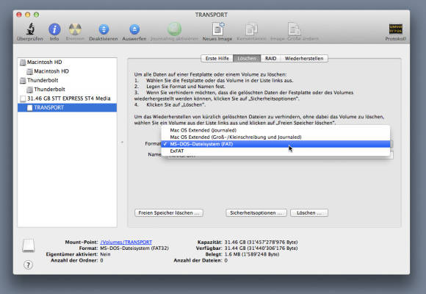
Task: Click the Deaktivieren toolbar icon
Action: pos(104,29)
